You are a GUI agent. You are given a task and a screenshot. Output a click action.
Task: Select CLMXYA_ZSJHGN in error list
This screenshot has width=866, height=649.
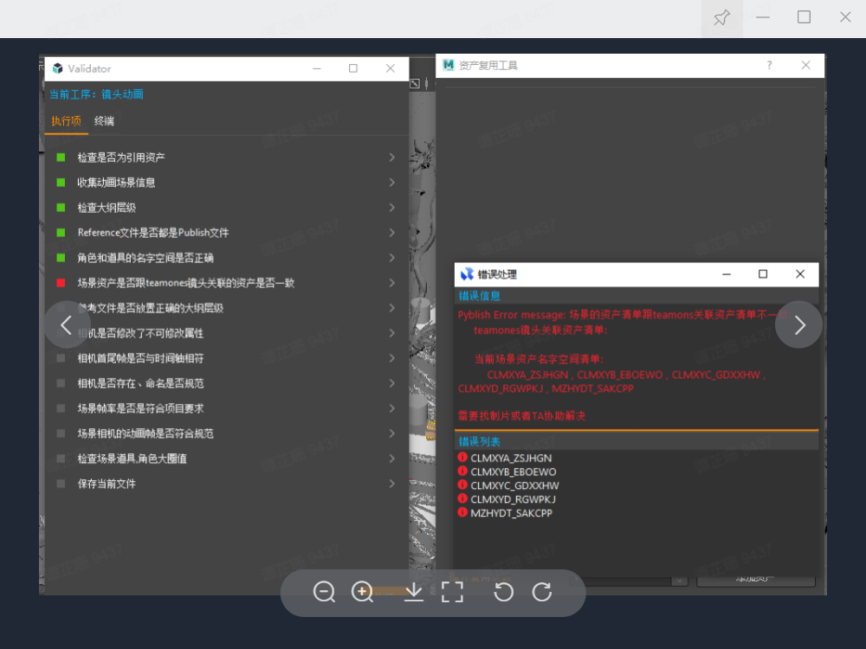pyautogui.click(x=511, y=458)
